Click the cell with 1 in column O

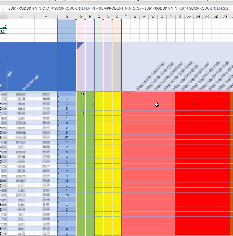(x=80, y=113)
